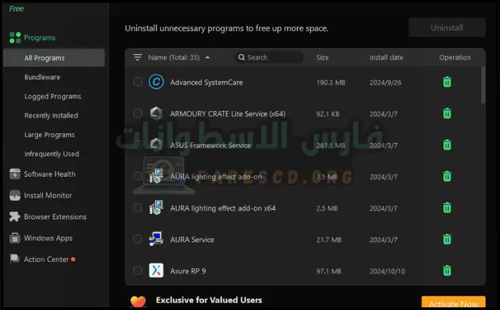
Task: Select the Axure RP 9 name
Action: [x=188, y=271]
